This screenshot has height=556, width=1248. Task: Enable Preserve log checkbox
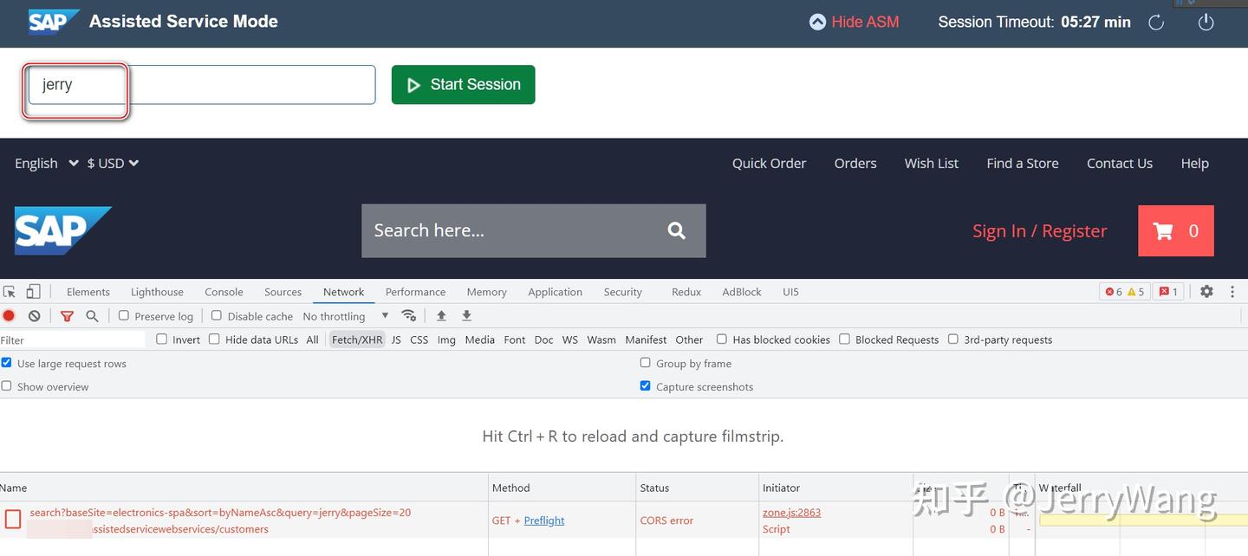tap(124, 315)
